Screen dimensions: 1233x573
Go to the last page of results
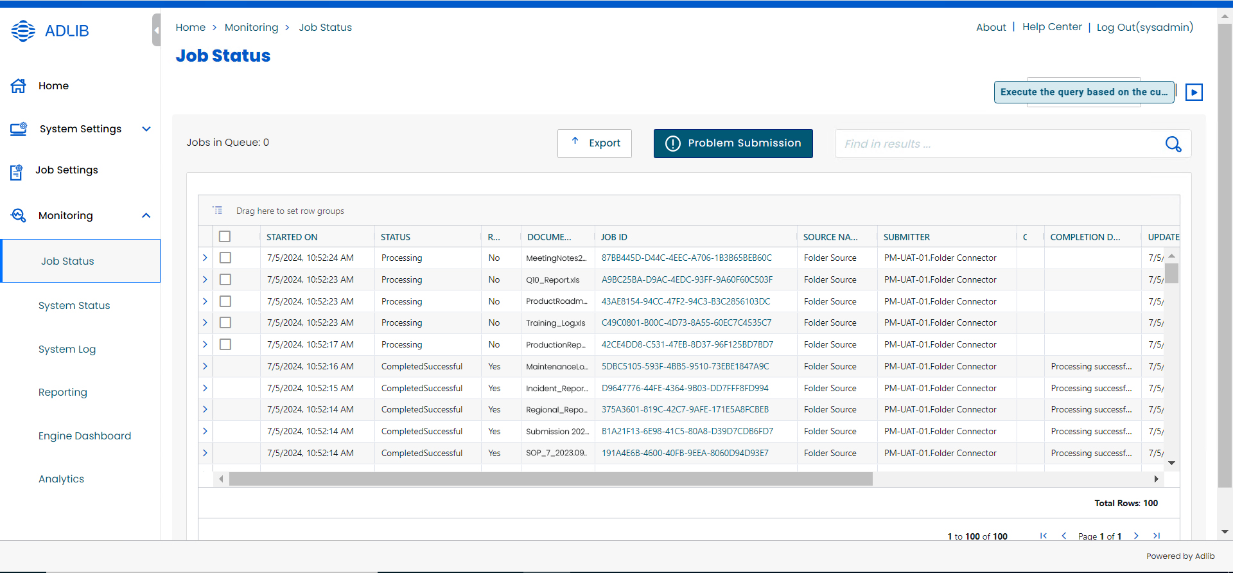pos(1157,536)
